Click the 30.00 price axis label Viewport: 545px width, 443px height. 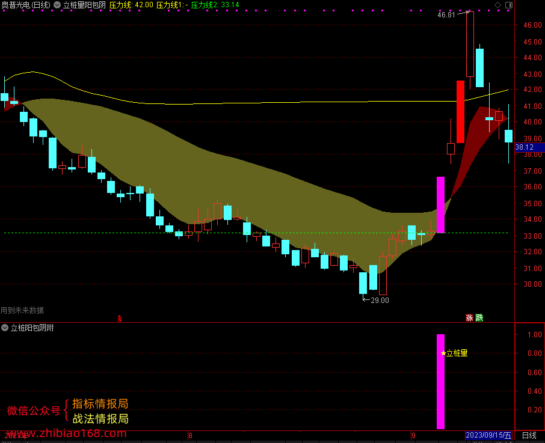pos(532,284)
